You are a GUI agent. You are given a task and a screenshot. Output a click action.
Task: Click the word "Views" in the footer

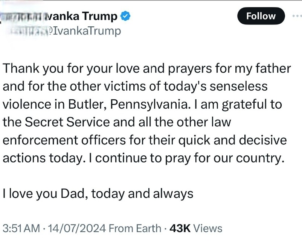tap(208, 228)
